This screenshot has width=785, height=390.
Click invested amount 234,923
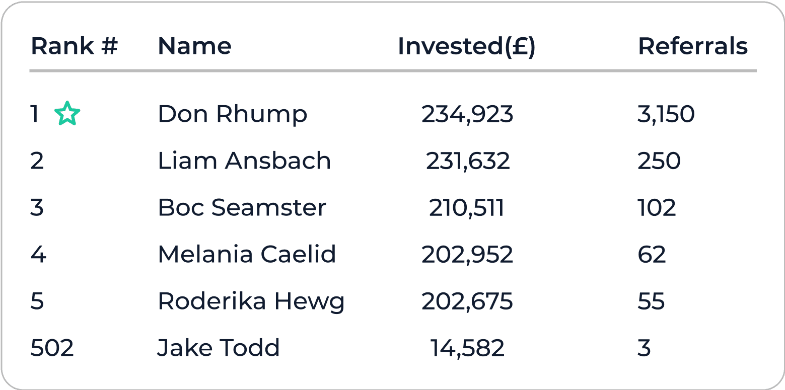point(467,115)
